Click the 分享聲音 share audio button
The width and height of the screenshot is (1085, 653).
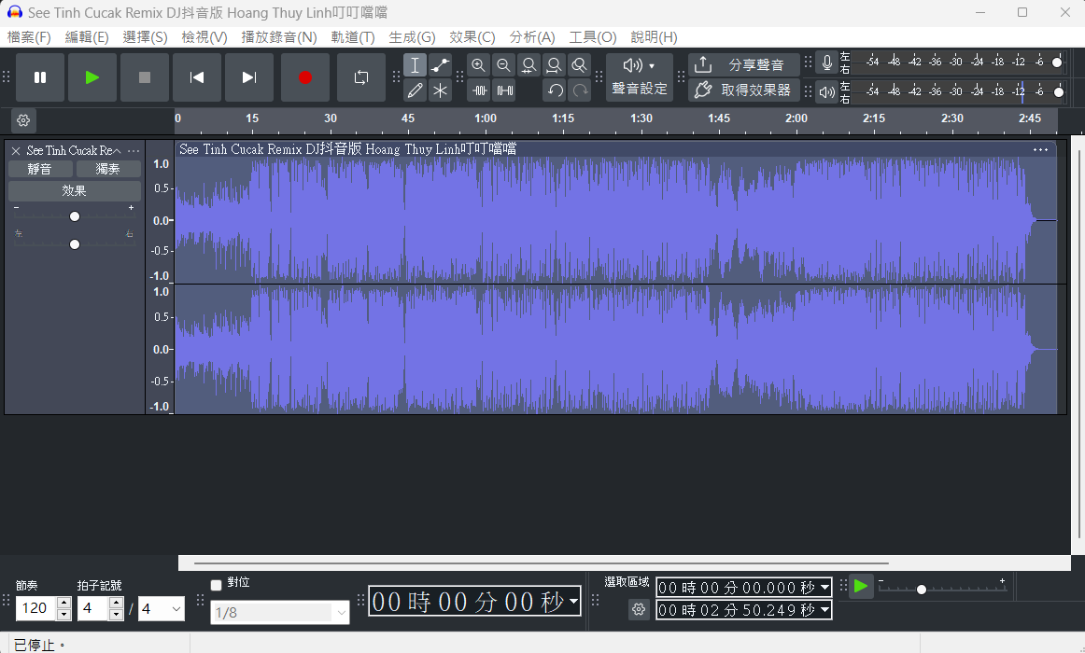(x=744, y=65)
